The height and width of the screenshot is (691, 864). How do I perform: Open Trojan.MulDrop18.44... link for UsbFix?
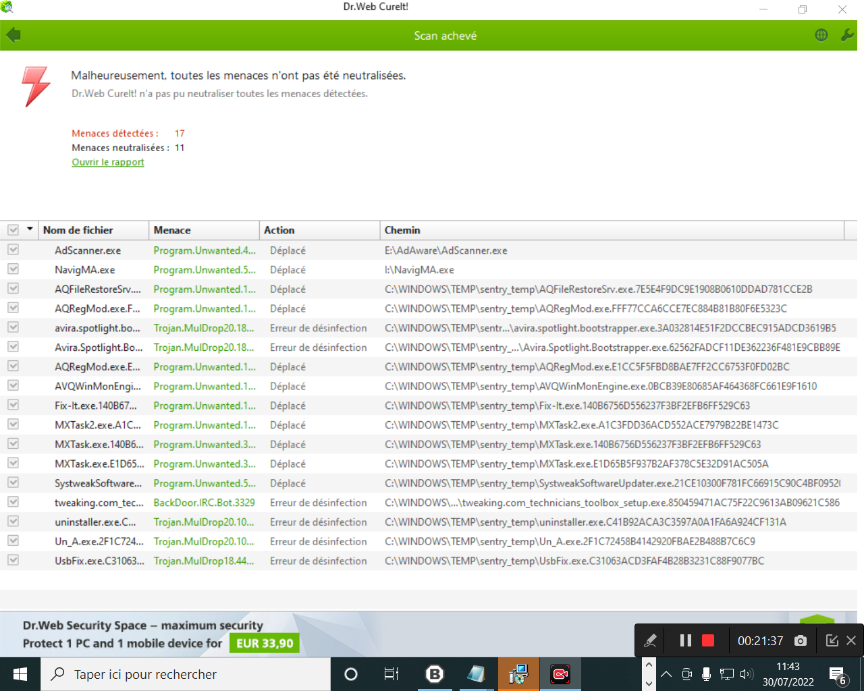point(204,561)
